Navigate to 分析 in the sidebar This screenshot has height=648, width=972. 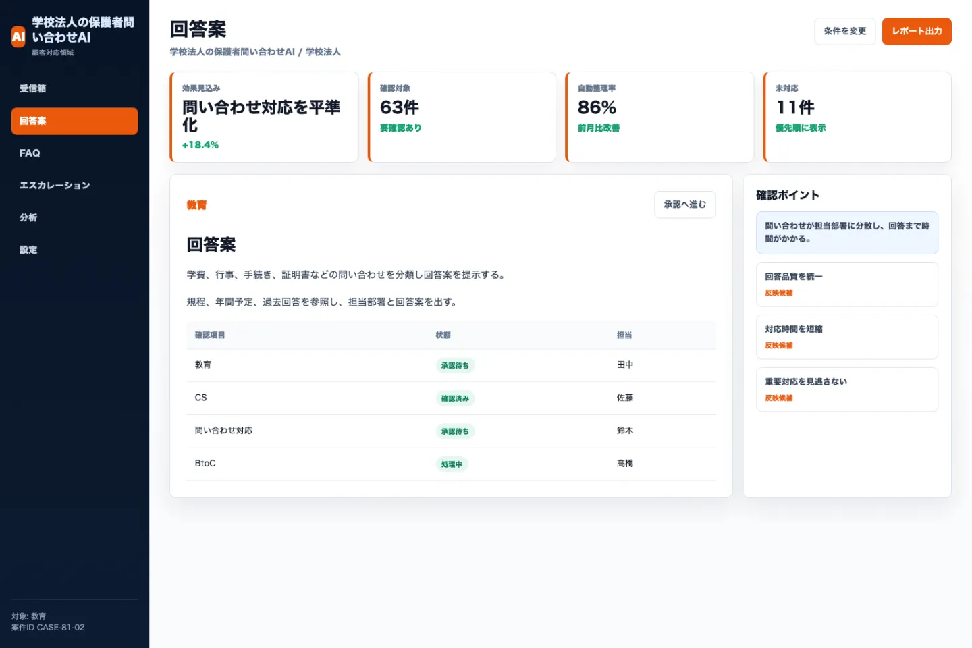[74, 218]
